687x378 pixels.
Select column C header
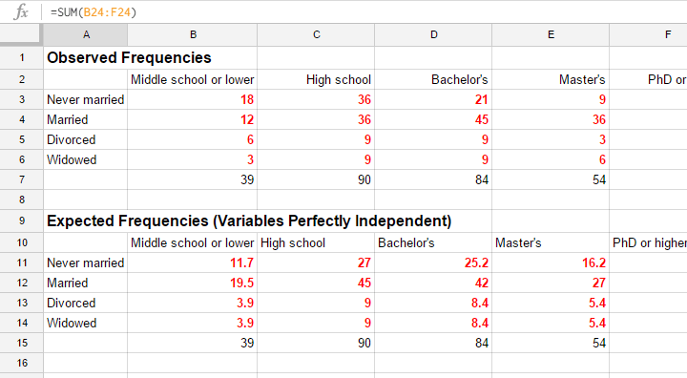point(317,34)
